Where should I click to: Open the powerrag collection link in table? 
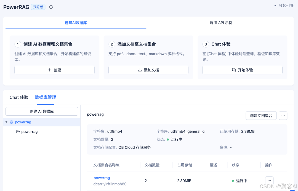pos(102,178)
